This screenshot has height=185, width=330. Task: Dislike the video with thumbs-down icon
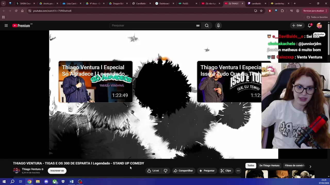[166, 171]
